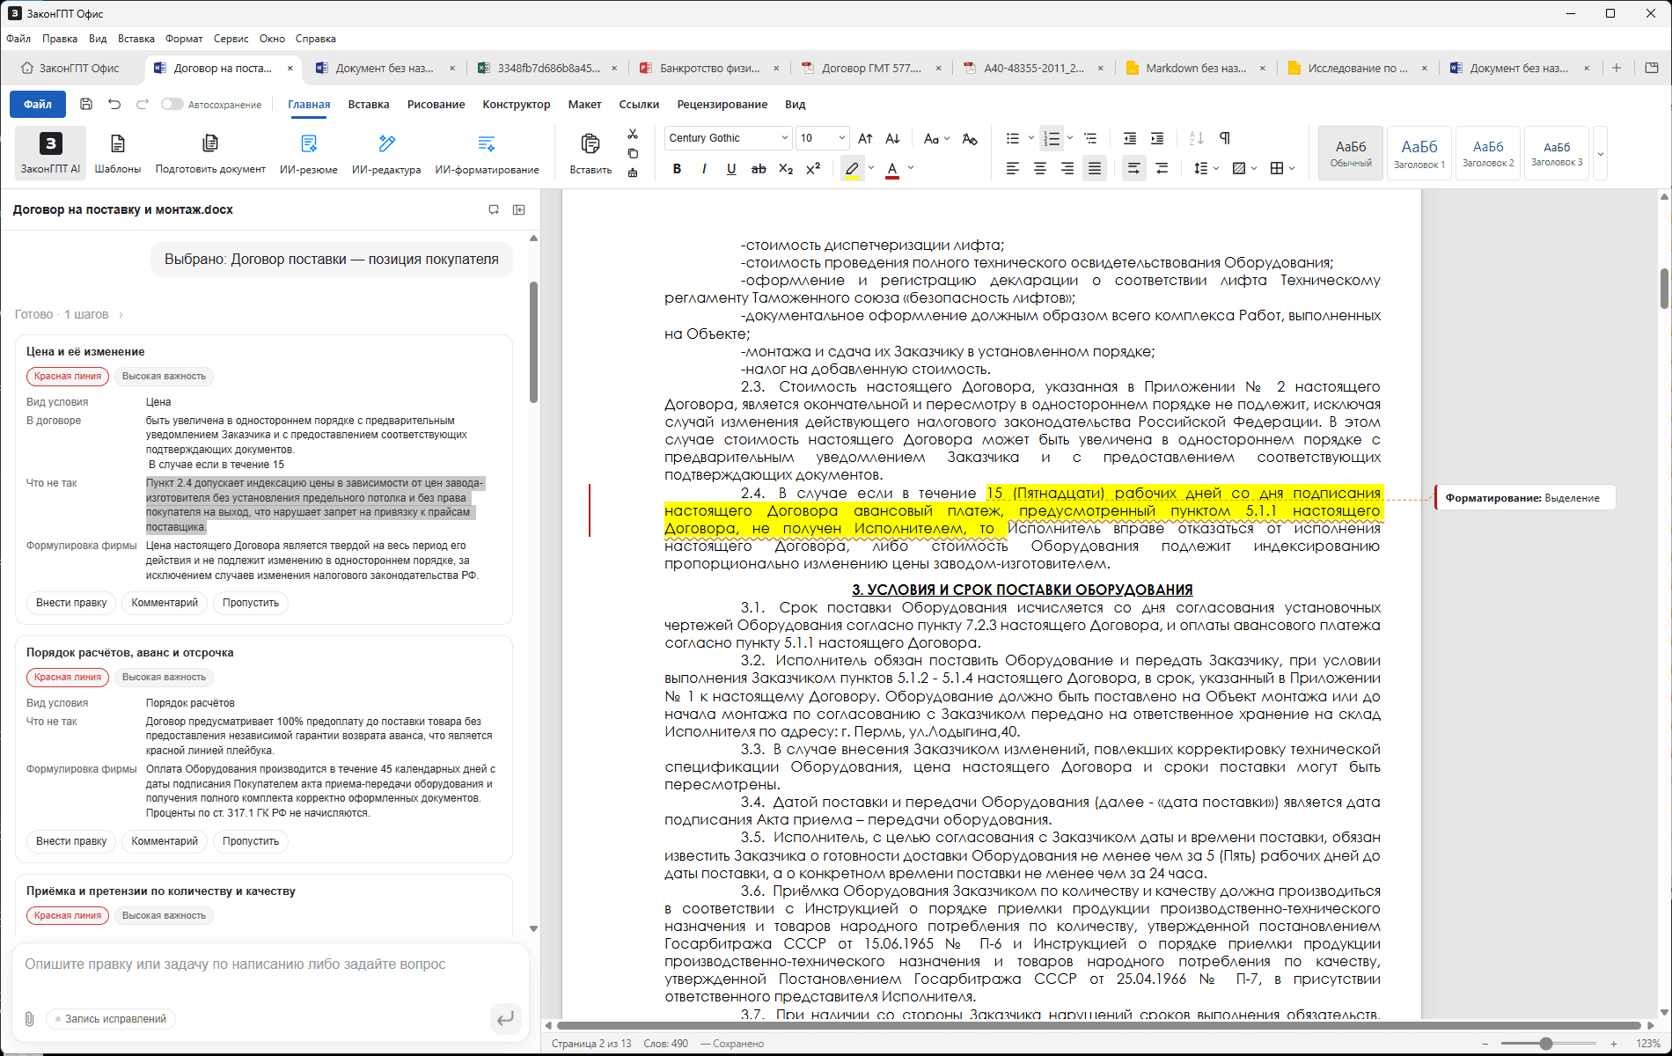Increase paragraph indent
This screenshot has height=1056, width=1672.
coord(1157,138)
